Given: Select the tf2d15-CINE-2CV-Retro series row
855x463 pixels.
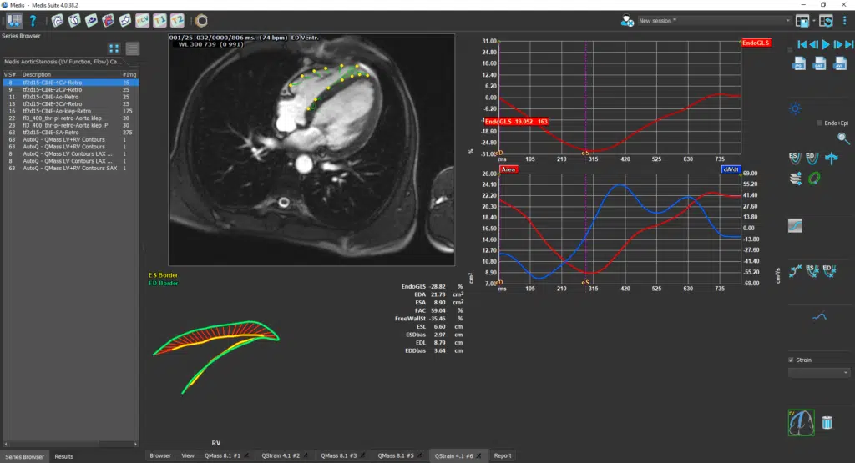Looking at the screenshot, I should click(51, 90).
